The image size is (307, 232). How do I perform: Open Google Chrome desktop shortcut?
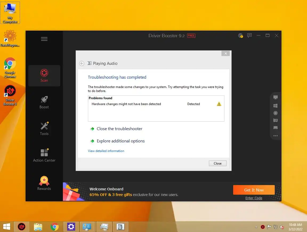pyautogui.click(x=10, y=68)
